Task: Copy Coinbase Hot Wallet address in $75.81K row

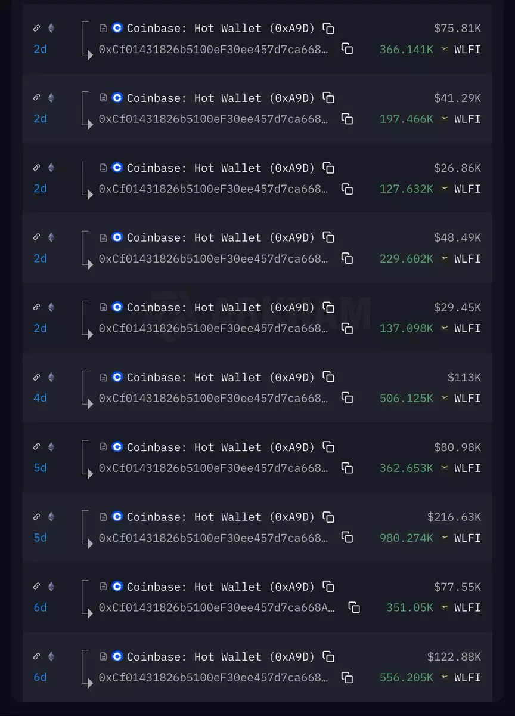Action: pyautogui.click(x=328, y=28)
